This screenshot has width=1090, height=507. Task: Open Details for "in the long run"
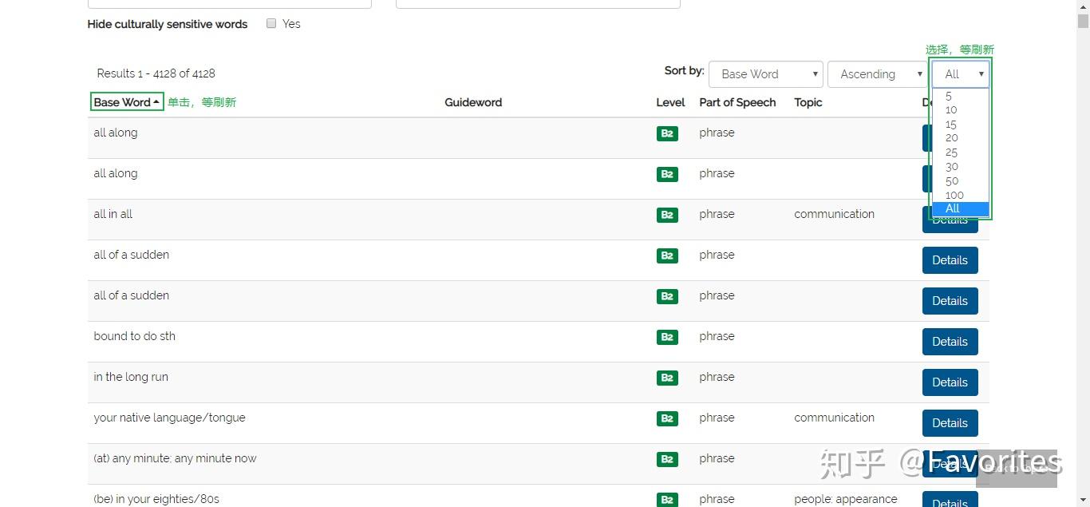950,382
